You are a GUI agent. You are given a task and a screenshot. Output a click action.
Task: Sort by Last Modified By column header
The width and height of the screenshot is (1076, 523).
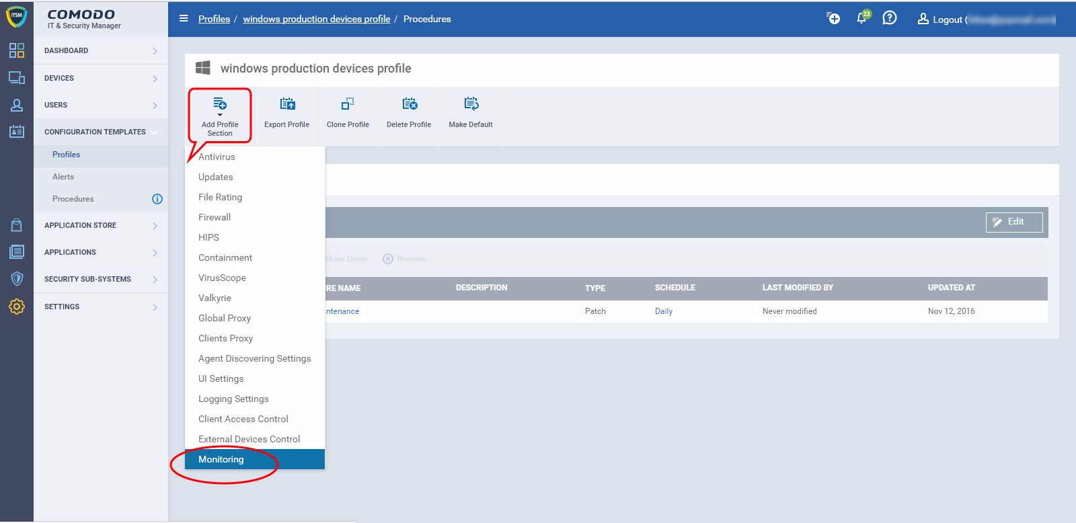(798, 288)
